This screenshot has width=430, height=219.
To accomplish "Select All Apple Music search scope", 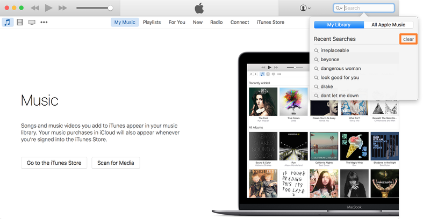I will 388,25.
